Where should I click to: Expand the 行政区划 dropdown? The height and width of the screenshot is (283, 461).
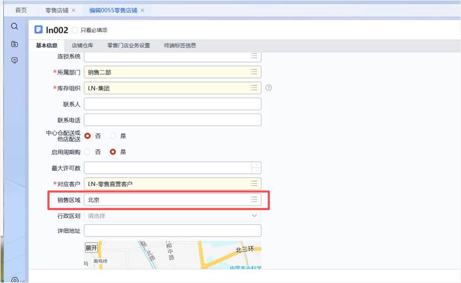254,215
